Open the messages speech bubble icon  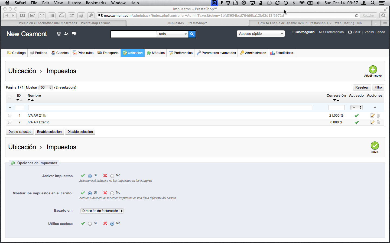pyautogui.click(x=74, y=34)
